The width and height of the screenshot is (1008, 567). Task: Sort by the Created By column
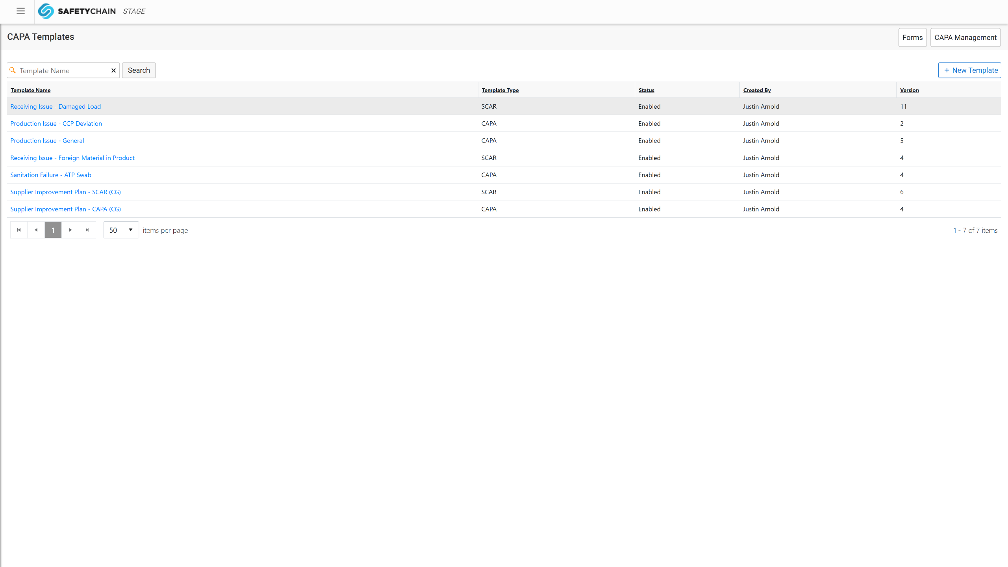757,90
